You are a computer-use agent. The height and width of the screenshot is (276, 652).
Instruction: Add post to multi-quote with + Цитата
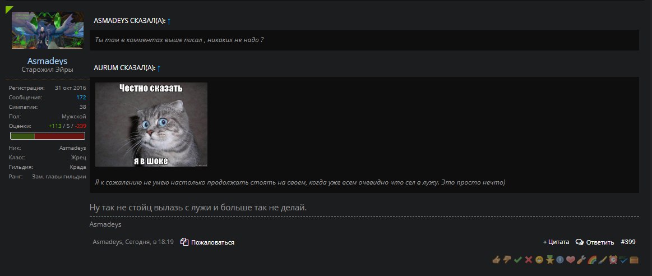pyautogui.click(x=556, y=242)
